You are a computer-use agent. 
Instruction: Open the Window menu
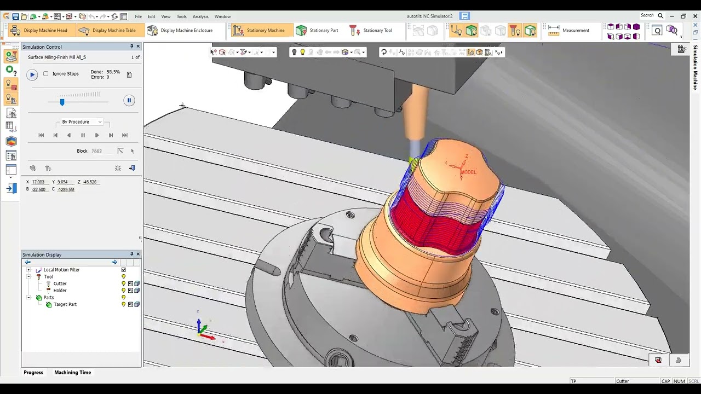coord(222,16)
